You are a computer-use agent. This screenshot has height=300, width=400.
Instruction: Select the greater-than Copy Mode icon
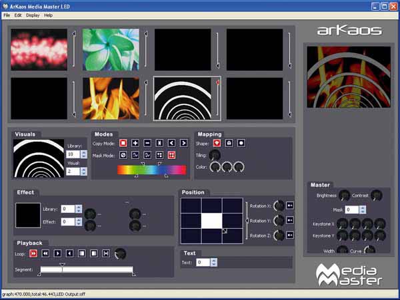183,143
